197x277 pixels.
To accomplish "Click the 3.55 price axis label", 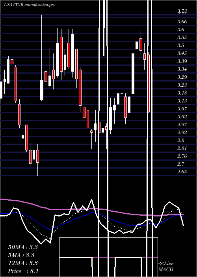I will point(182,38).
